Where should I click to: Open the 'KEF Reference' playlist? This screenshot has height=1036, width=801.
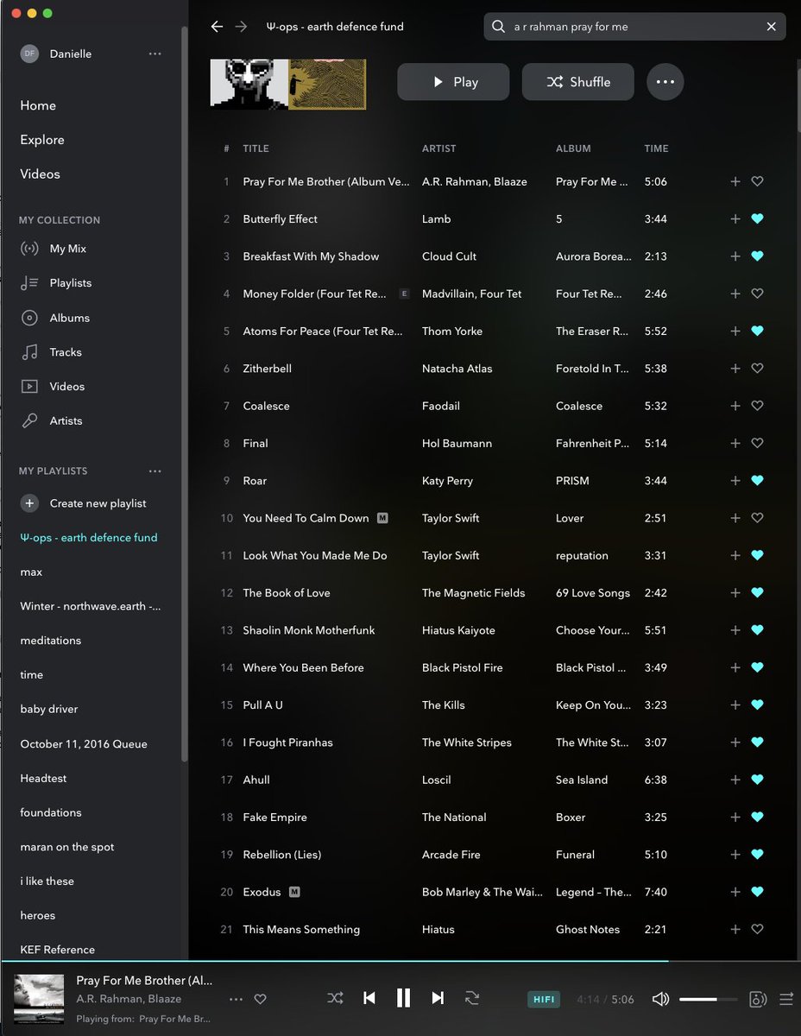point(58,950)
